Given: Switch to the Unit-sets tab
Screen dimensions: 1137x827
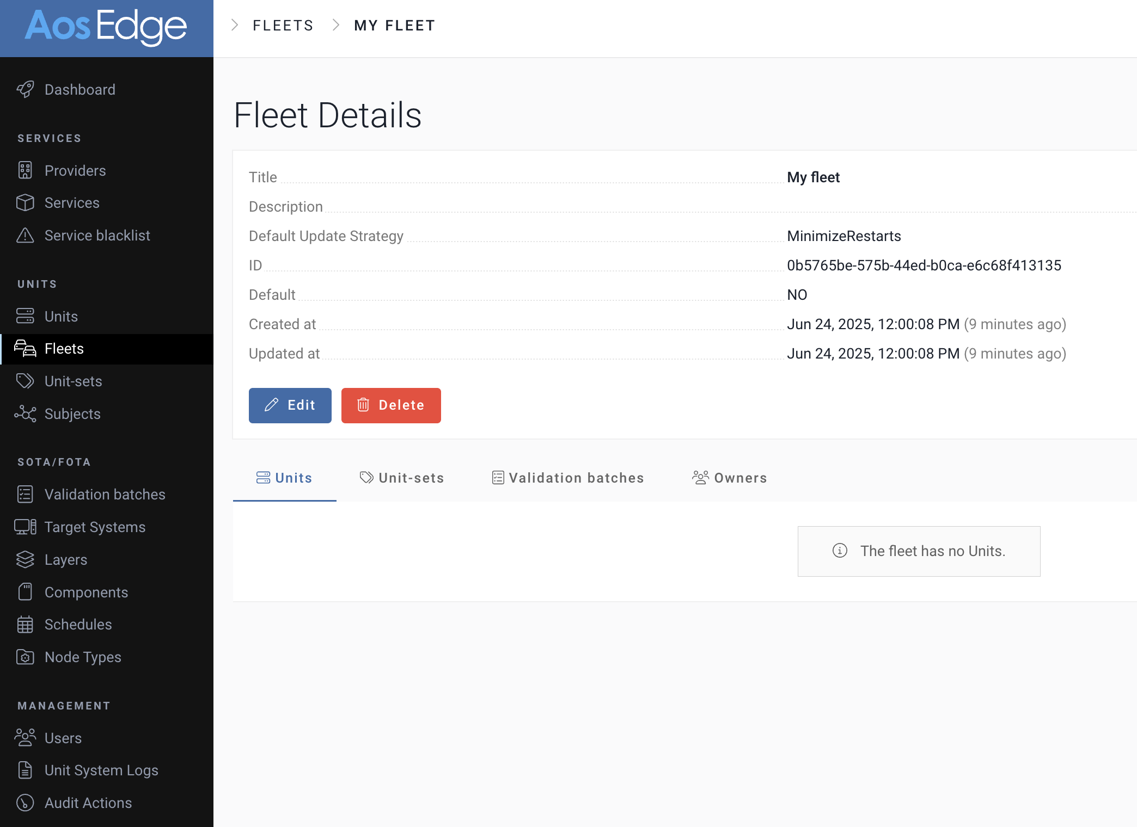Looking at the screenshot, I should click(402, 478).
